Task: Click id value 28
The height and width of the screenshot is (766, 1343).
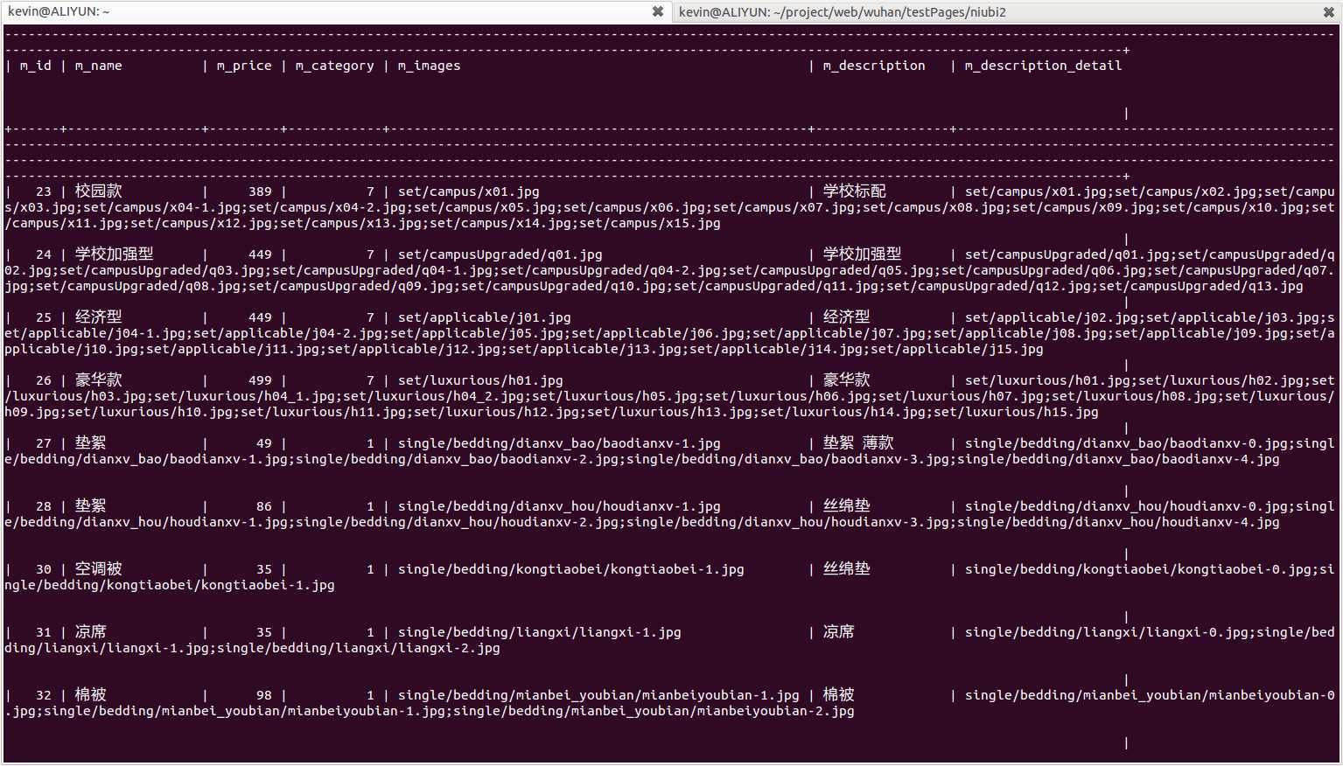Action: [44, 506]
